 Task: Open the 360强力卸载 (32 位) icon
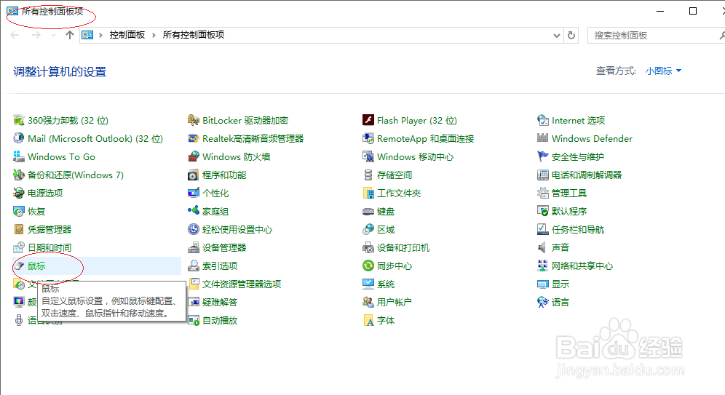click(18, 121)
